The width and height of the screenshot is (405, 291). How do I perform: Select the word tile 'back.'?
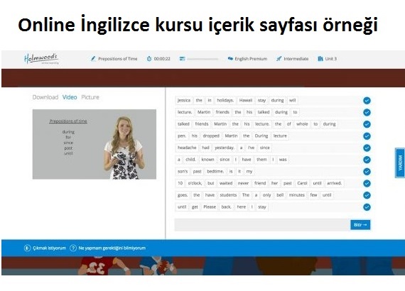(226, 207)
